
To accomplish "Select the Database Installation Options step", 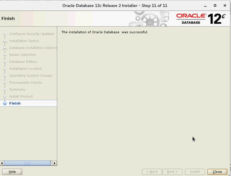I will coord(33,48).
